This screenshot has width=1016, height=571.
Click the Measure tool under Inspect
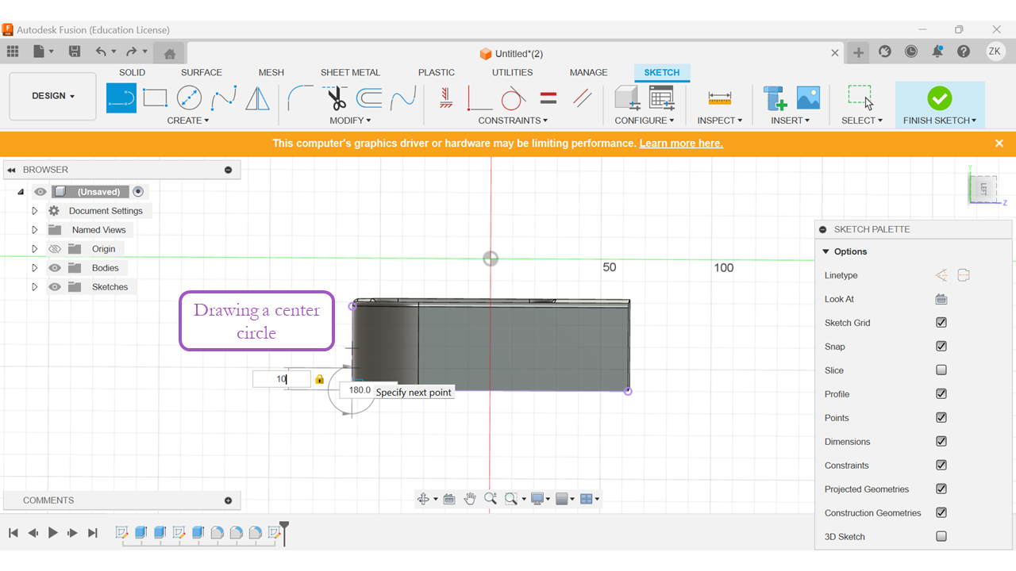point(720,98)
